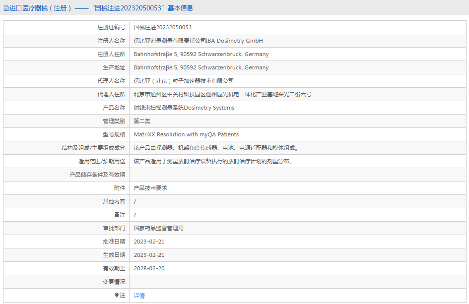Screen dimensions: 469x304
Task: Click model MatriXX Resolution with myQA Patients
Action: [186, 134]
